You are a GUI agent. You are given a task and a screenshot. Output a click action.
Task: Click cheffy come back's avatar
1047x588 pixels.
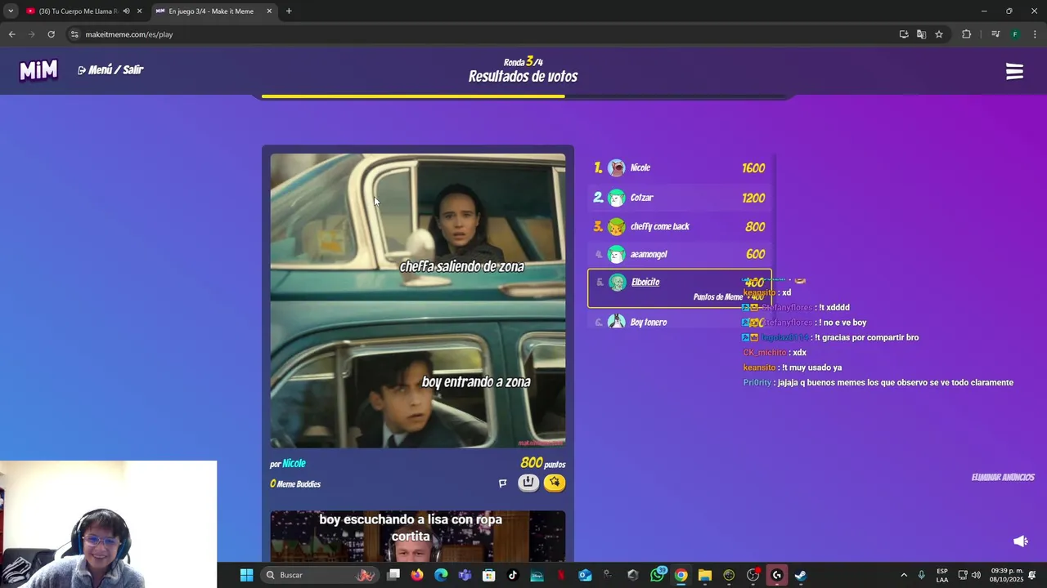tap(617, 227)
